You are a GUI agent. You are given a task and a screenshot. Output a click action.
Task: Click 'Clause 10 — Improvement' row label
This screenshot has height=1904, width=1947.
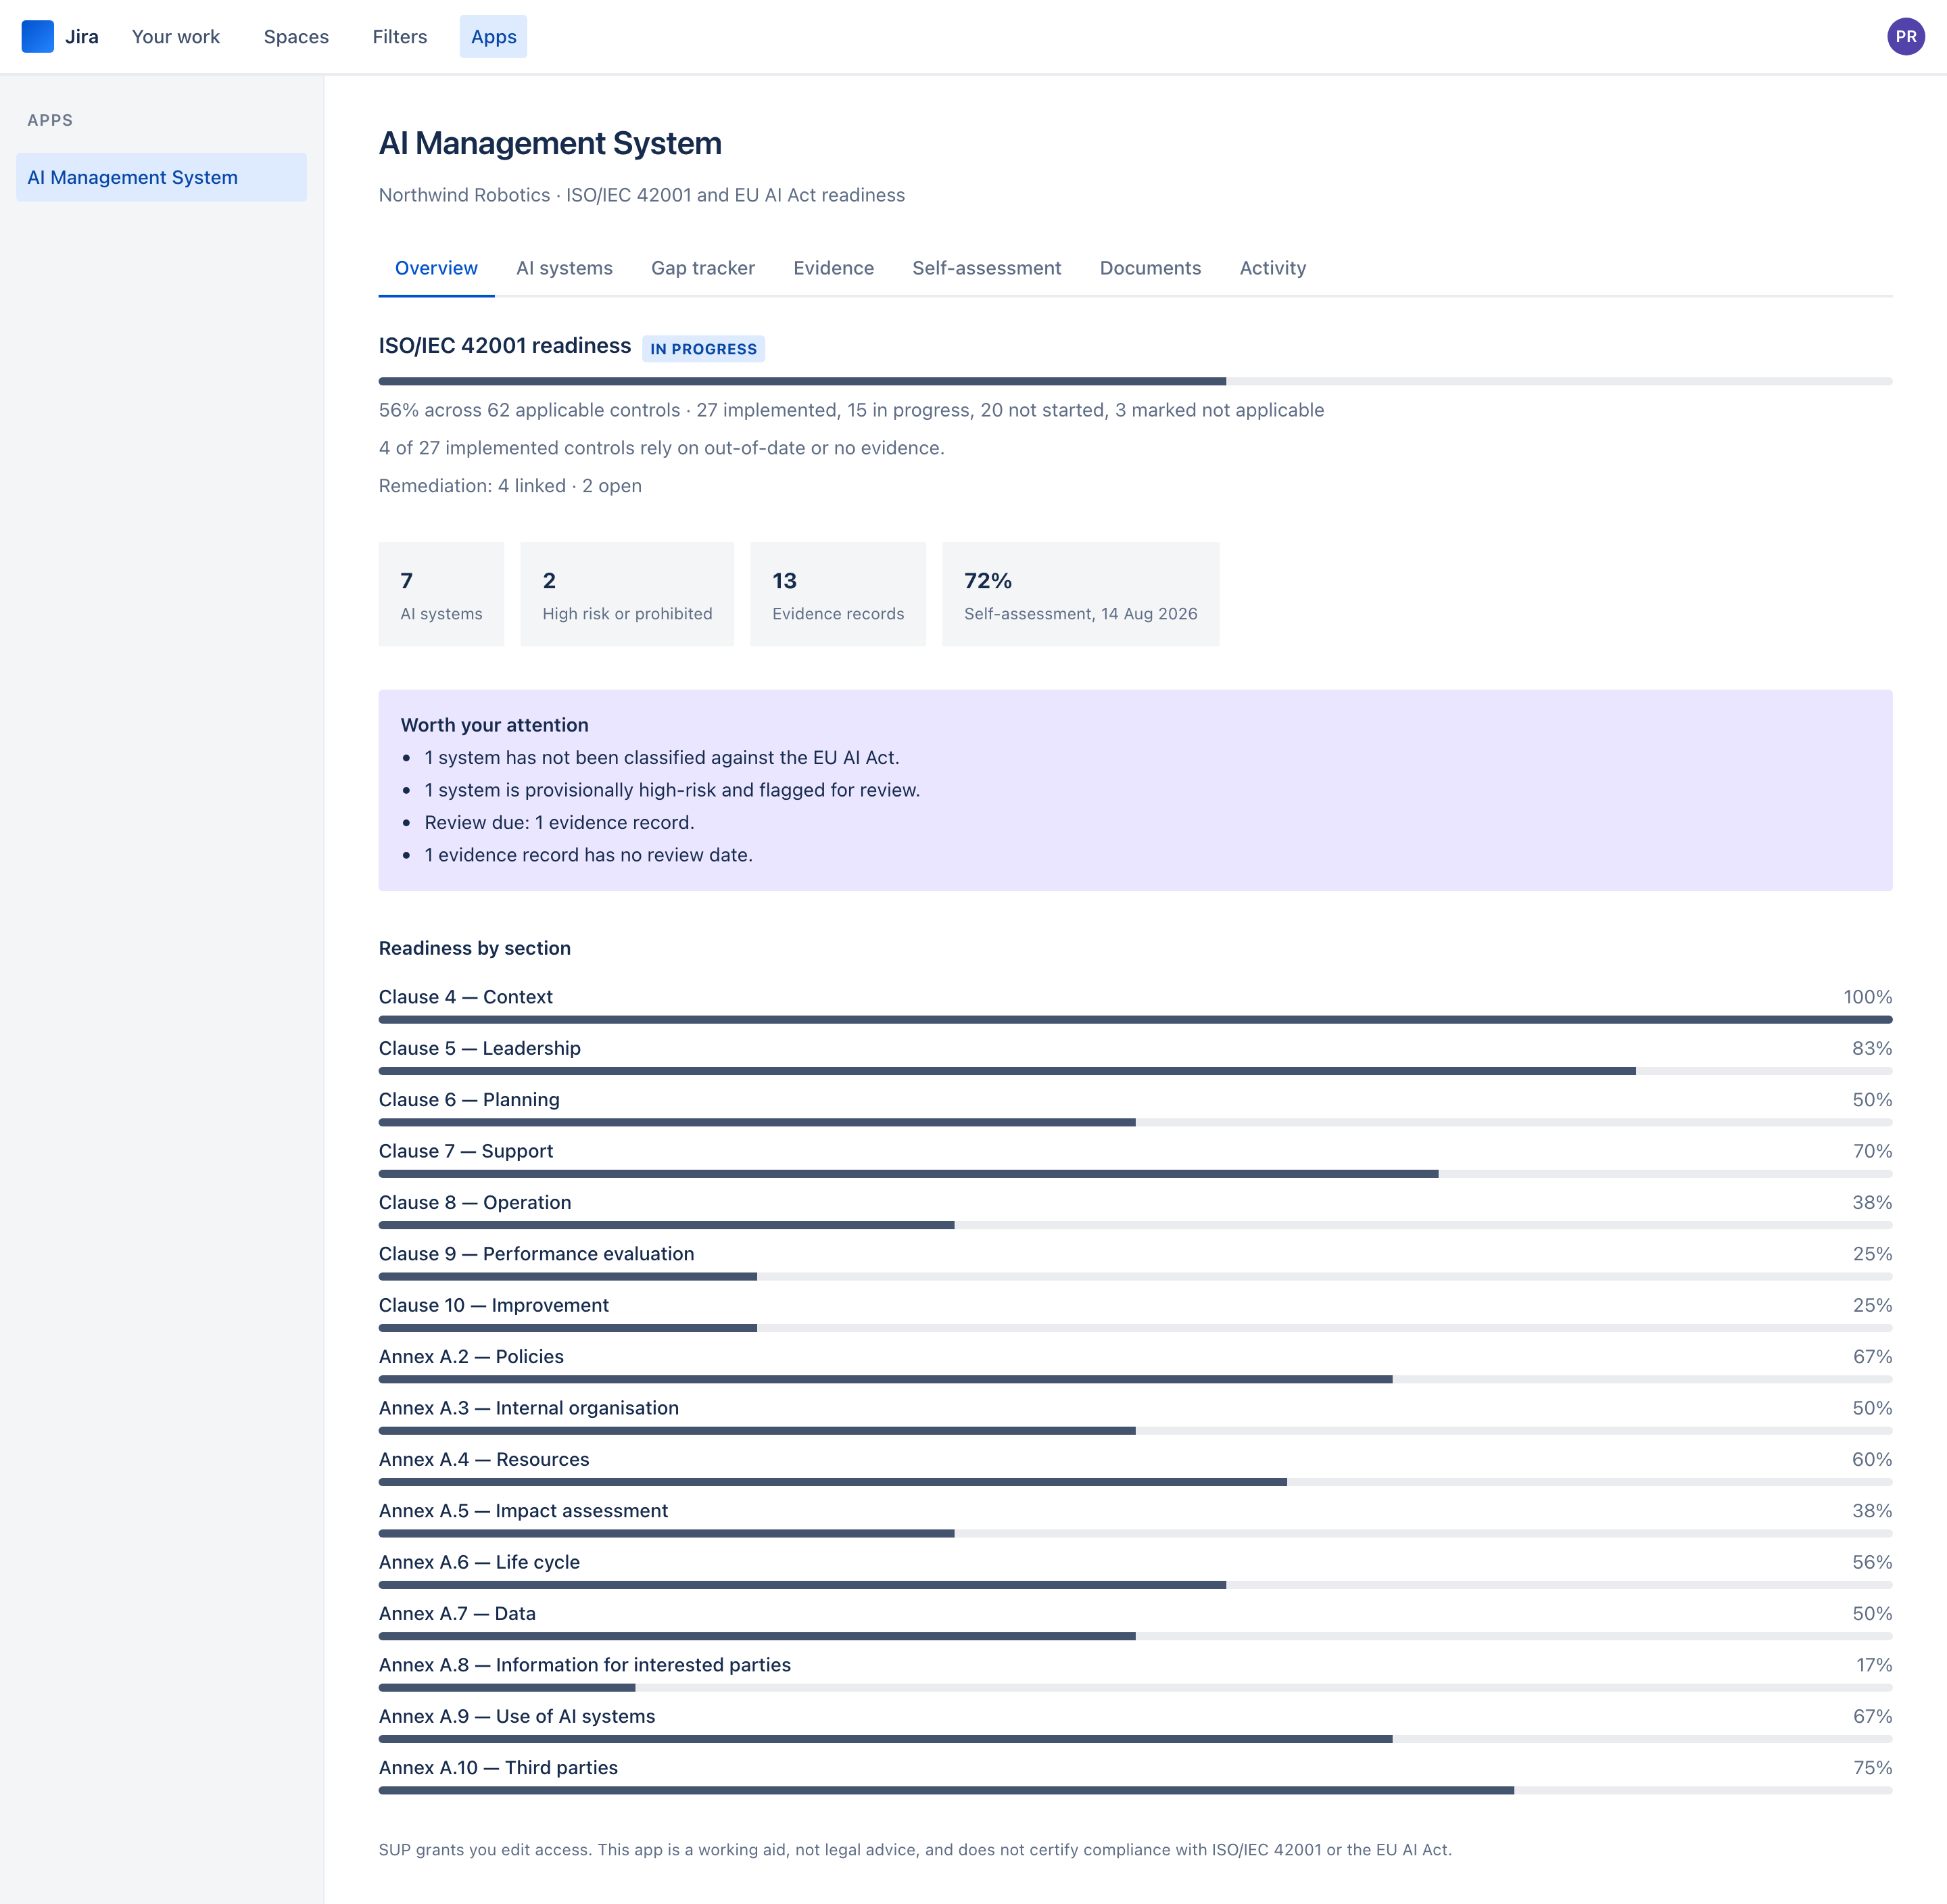pos(494,1305)
